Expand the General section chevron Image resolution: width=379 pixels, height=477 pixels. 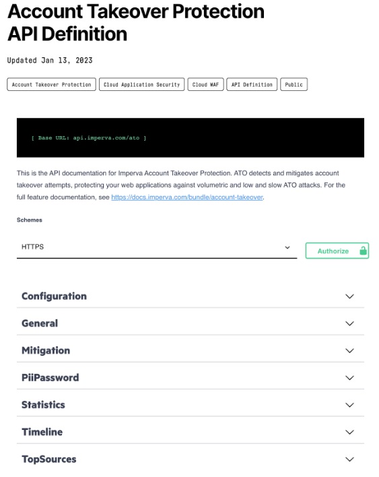pos(349,323)
